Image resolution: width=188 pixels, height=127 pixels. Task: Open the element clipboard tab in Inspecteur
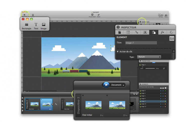[x=154, y=32]
